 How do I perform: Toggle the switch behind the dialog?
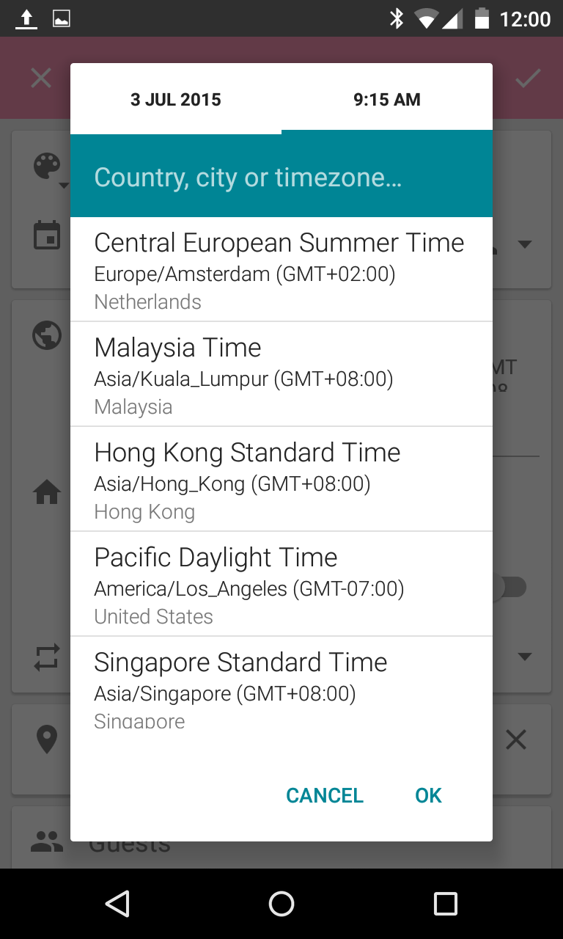[x=513, y=587]
